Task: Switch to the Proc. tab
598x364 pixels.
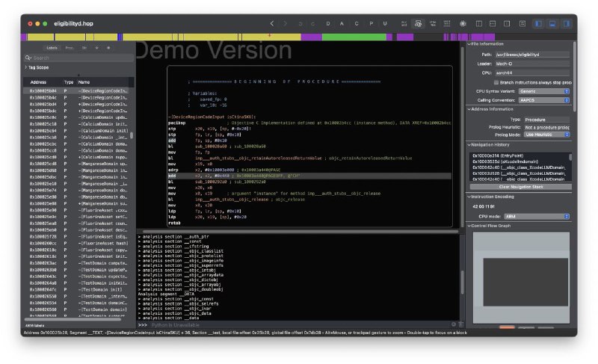Action: coord(70,48)
